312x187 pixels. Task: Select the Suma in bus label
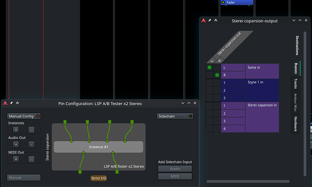point(262,71)
